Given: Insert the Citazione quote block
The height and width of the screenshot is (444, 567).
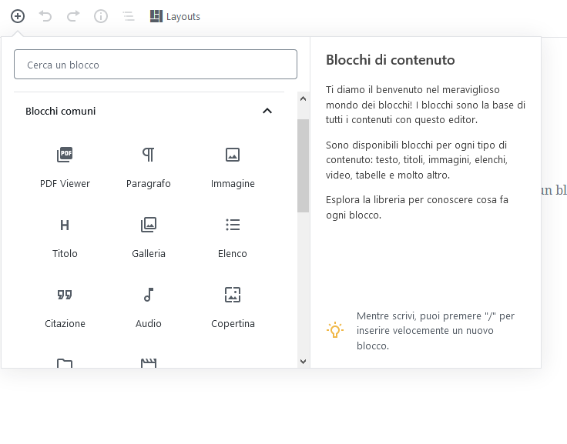Looking at the screenshot, I should (x=65, y=305).
